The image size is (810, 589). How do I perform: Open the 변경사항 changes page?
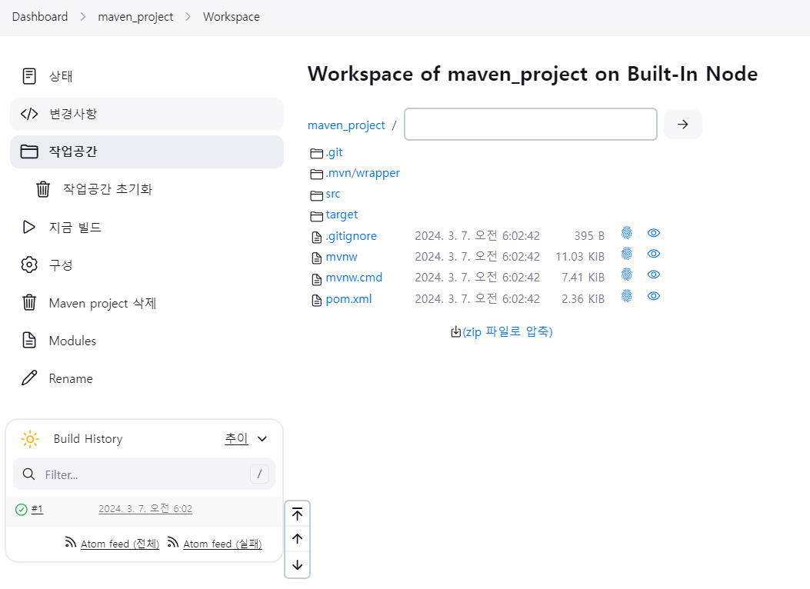tap(147, 114)
